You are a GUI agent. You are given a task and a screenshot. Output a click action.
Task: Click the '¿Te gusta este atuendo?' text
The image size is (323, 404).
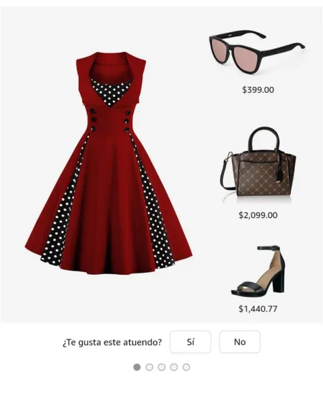(112, 343)
